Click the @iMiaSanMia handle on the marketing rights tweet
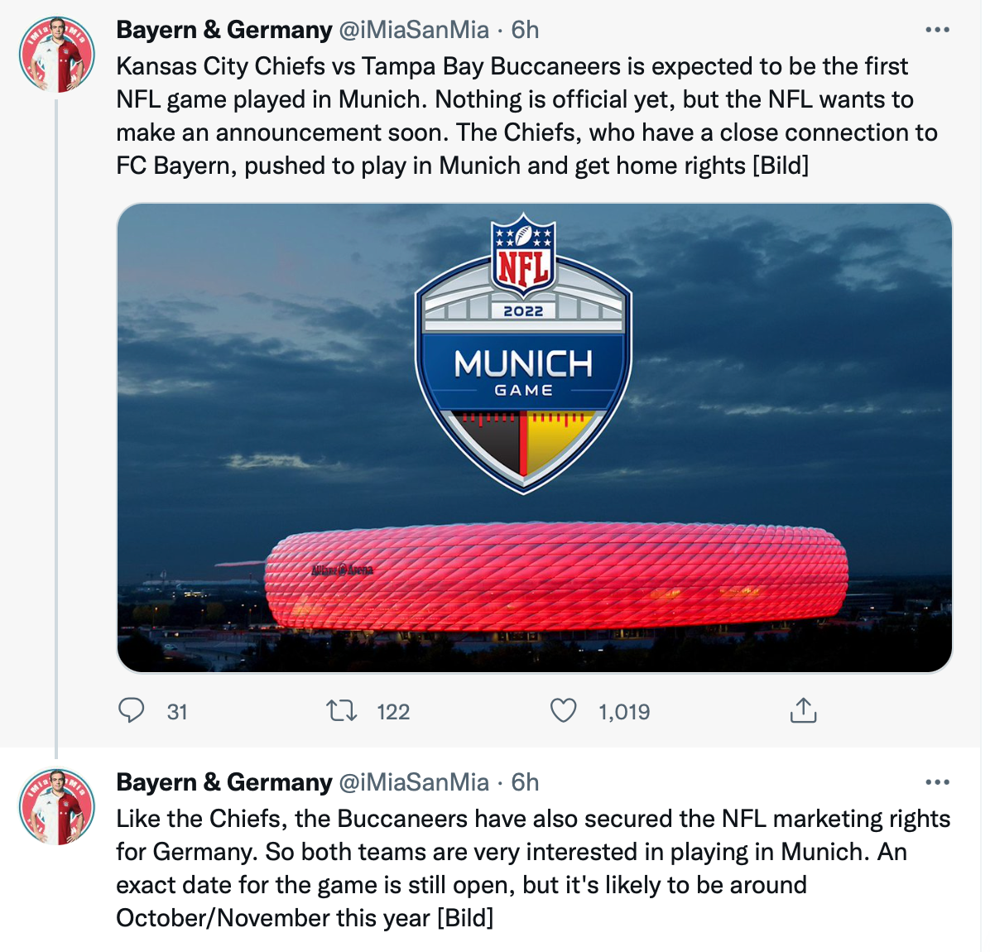 coord(414,782)
